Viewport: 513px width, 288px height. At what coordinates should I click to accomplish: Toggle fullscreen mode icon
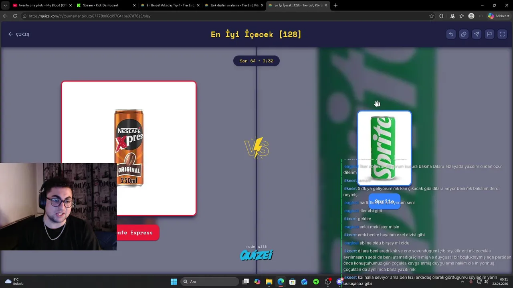pyautogui.click(x=502, y=34)
